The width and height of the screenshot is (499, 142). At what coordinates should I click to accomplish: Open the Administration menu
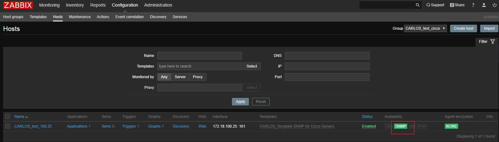point(158,5)
